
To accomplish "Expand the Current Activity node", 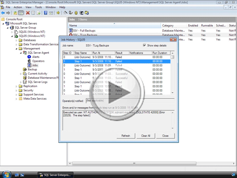I will point(21,74).
